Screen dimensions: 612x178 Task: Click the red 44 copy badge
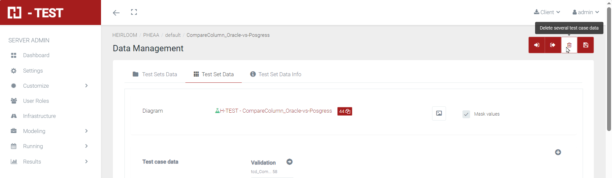[345, 111]
